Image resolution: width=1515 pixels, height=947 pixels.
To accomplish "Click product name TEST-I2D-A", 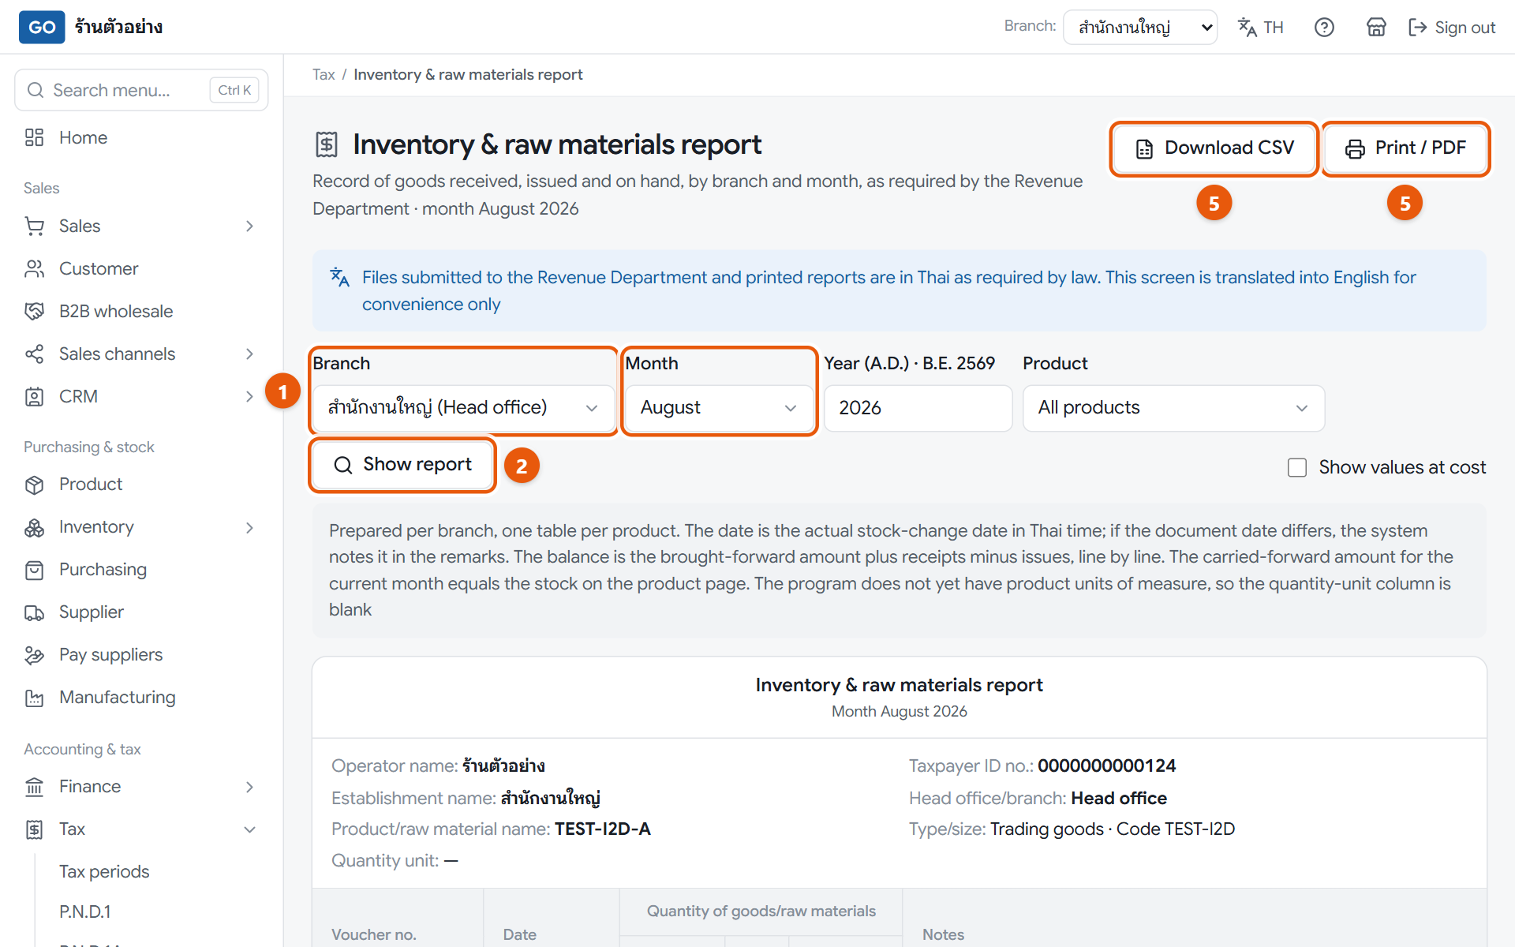I will (x=602, y=829).
